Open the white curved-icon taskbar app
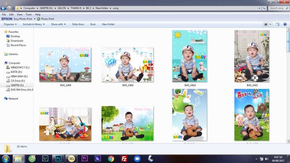290x163 pixels. click(150, 159)
